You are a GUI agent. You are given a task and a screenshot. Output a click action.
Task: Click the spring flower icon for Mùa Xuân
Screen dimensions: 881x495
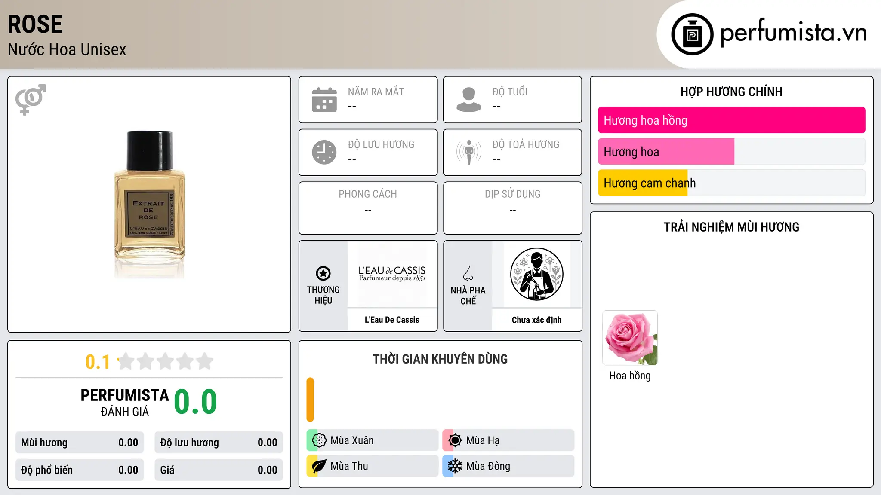(x=319, y=440)
